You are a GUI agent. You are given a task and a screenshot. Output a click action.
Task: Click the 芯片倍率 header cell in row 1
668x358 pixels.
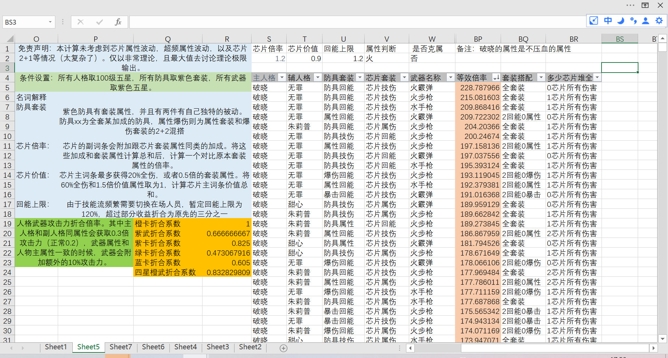tap(269, 49)
